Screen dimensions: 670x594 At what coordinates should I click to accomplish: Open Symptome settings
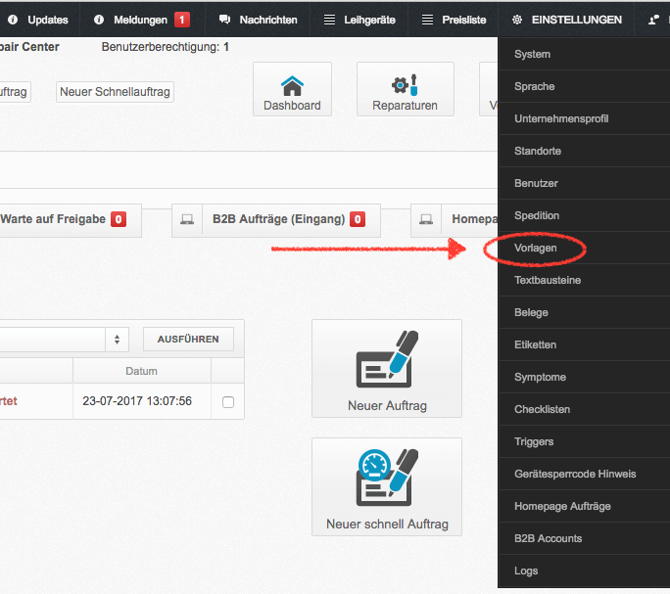pyautogui.click(x=584, y=377)
